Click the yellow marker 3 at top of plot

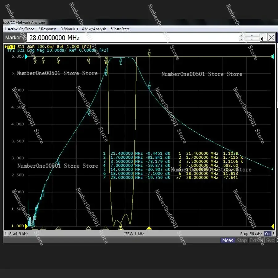pyautogui.click(x=43, y=61)
